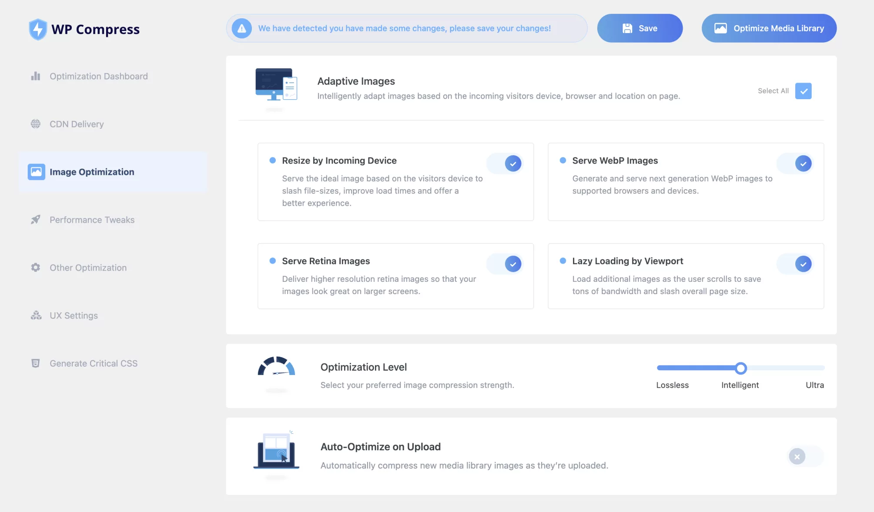
Task: Select Image Optimization in sidebar
Action: (113, 172)
